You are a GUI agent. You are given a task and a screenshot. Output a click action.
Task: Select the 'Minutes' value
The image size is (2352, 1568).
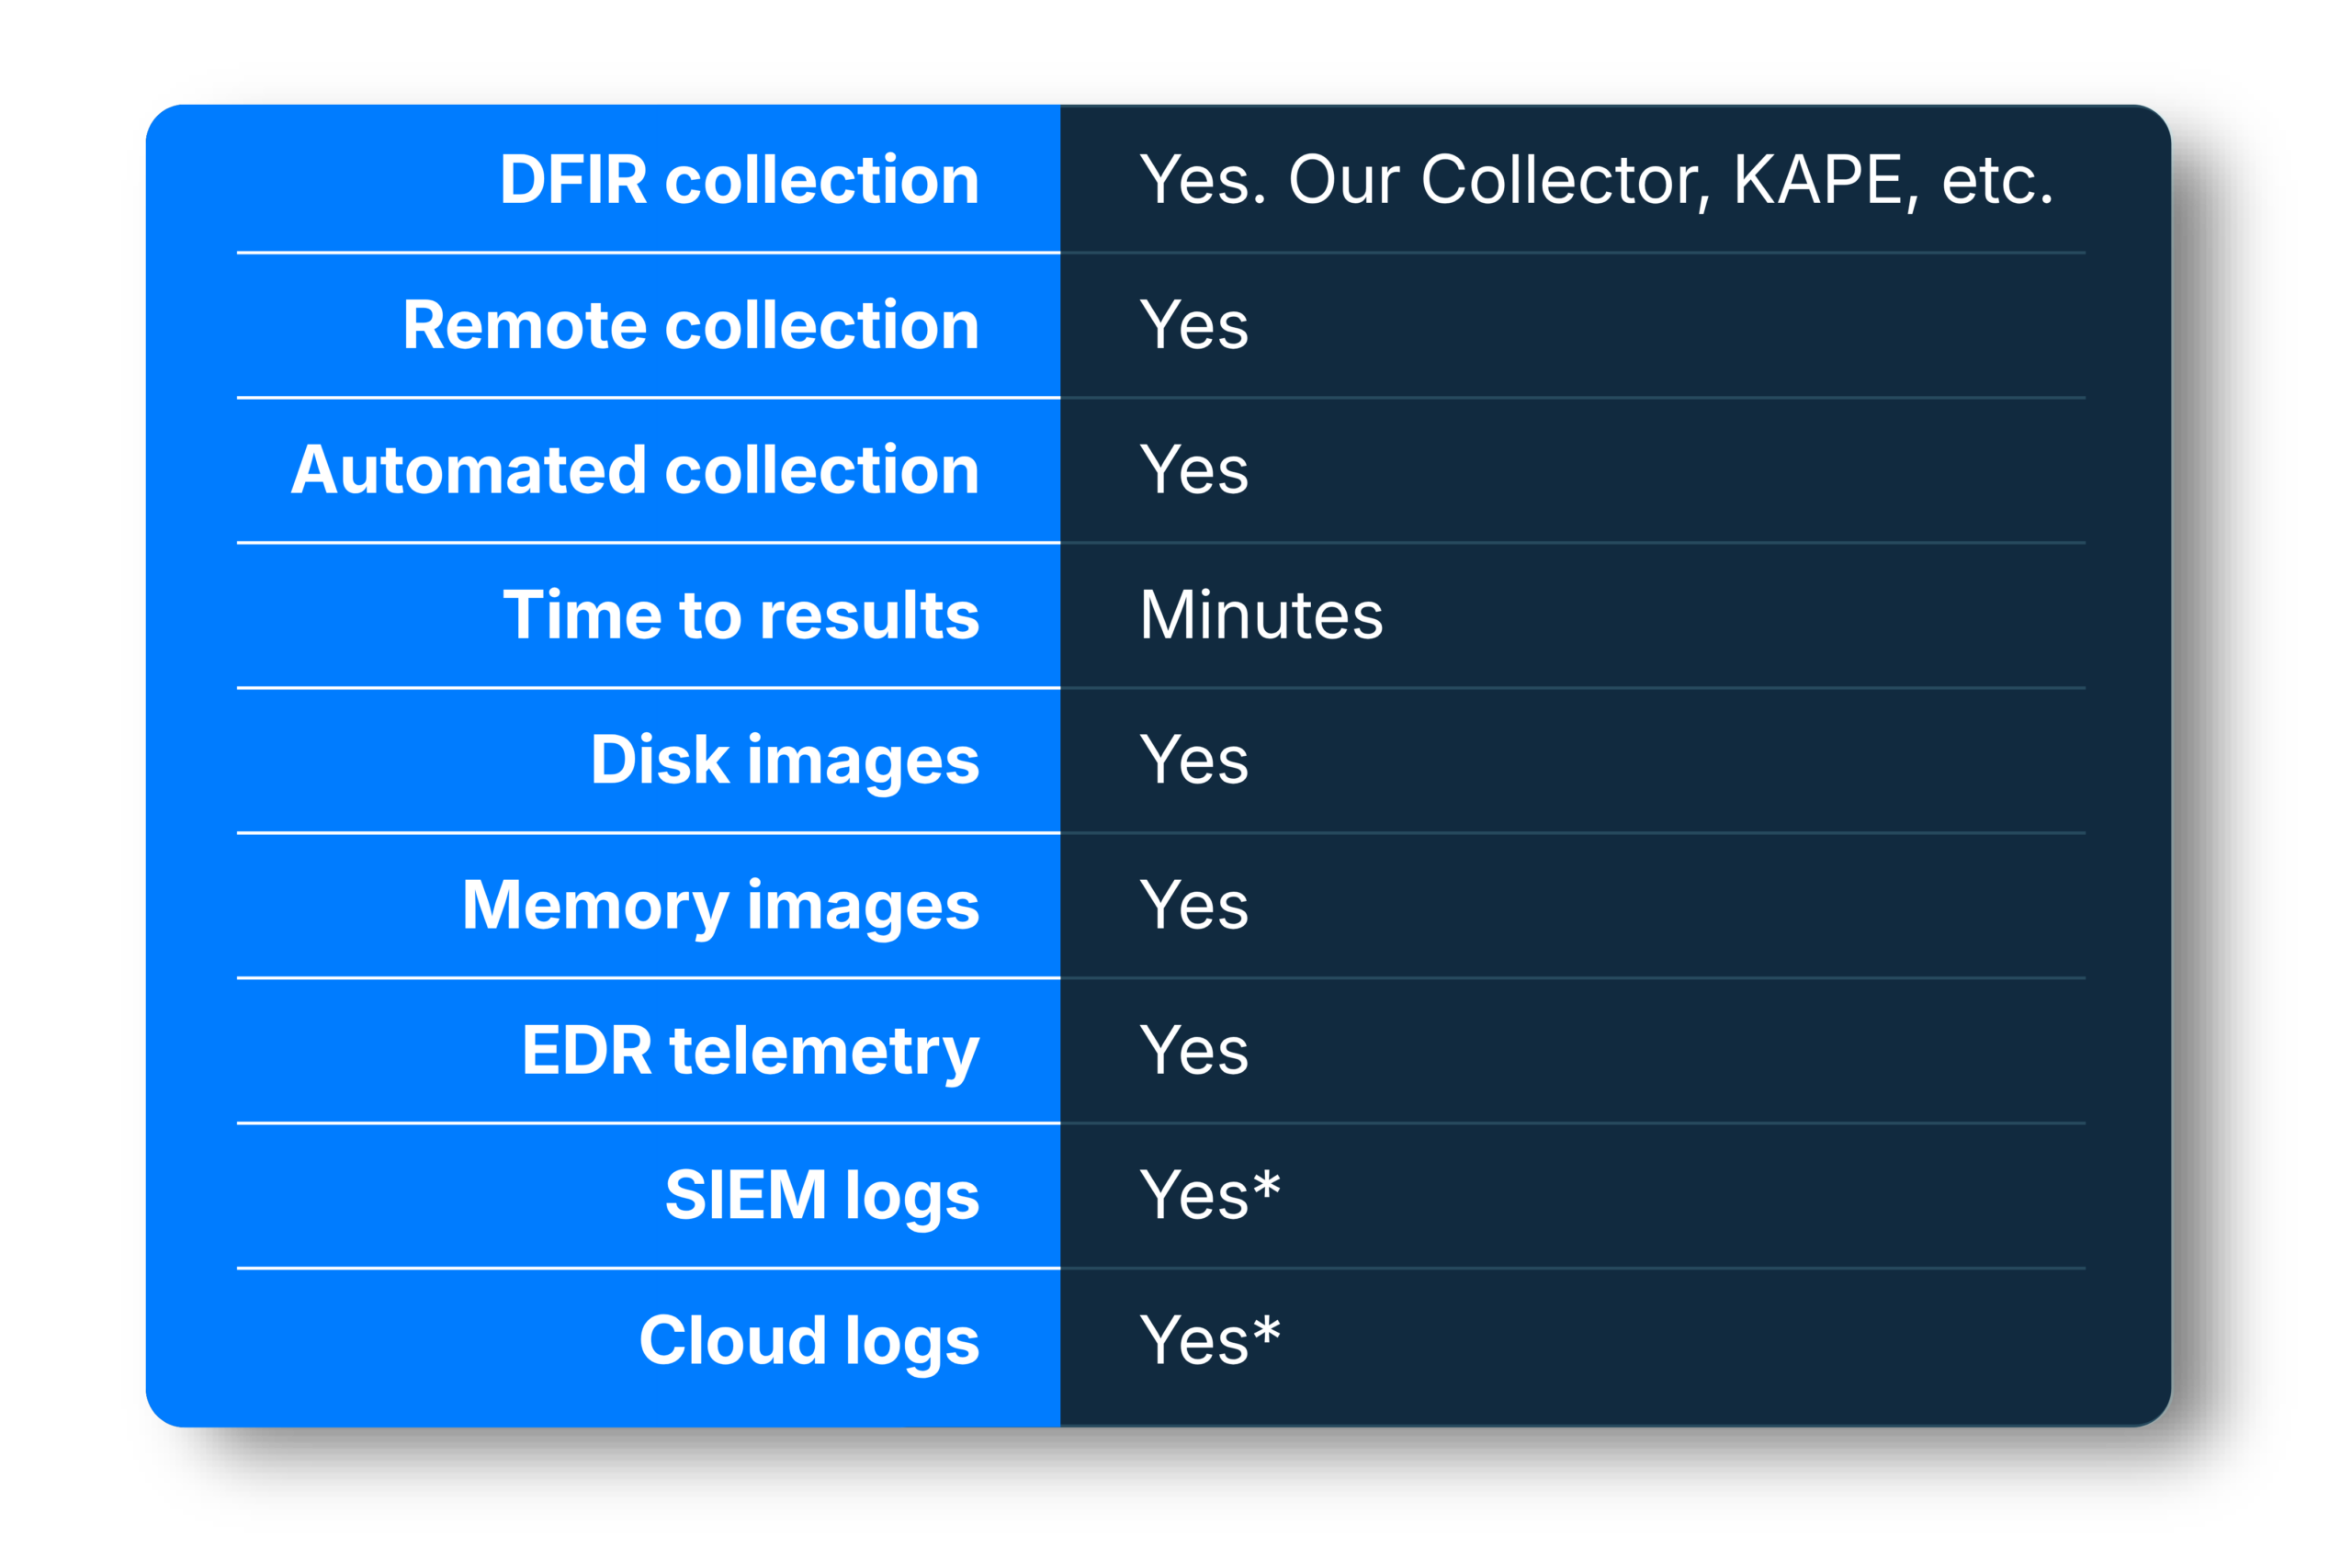click(x=1262, y=615)
